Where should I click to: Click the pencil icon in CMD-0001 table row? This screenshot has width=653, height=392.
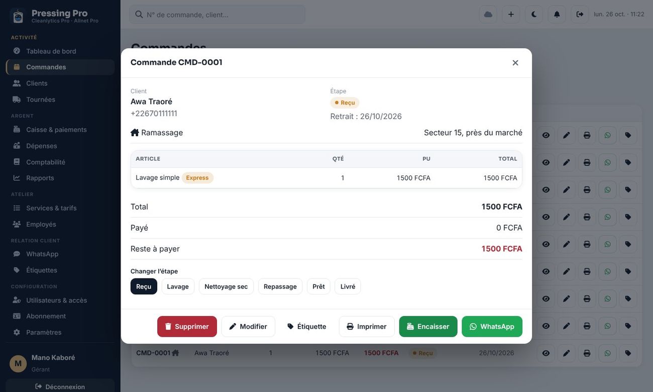click(x=567, y=353)
